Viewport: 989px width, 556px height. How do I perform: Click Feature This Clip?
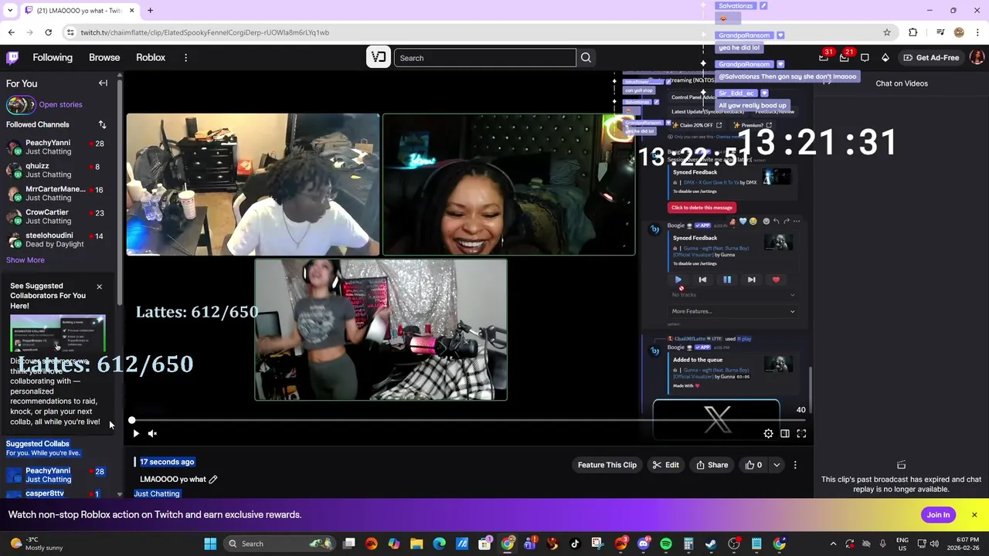[x=607, y=465]
